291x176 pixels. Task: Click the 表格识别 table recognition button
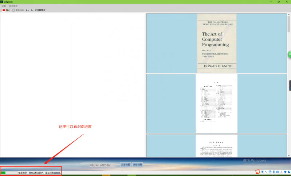(x=138, y=164)
